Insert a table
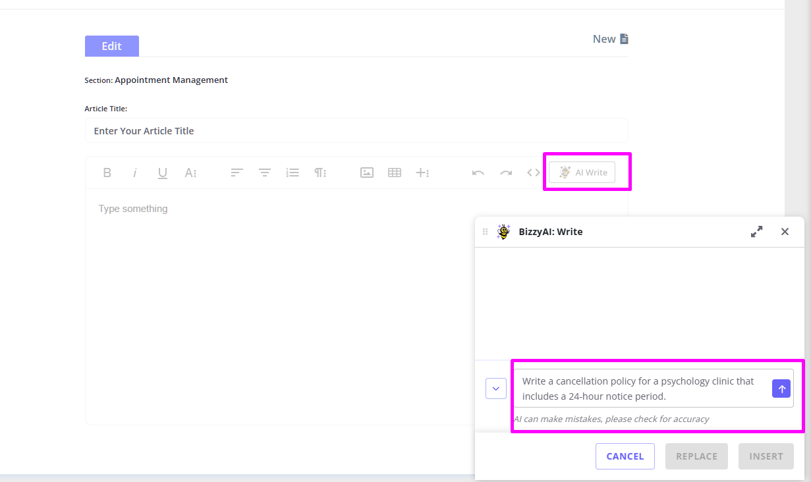Viewport: 811px width, 482px height. coord(395,173)
